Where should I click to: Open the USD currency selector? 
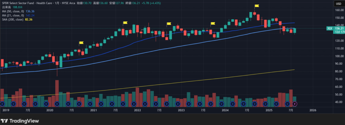[339, 3]
